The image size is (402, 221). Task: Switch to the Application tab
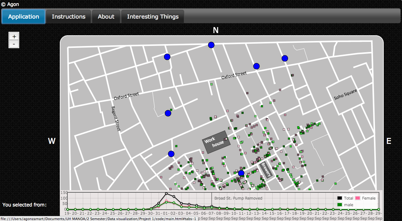coord(24,17)
